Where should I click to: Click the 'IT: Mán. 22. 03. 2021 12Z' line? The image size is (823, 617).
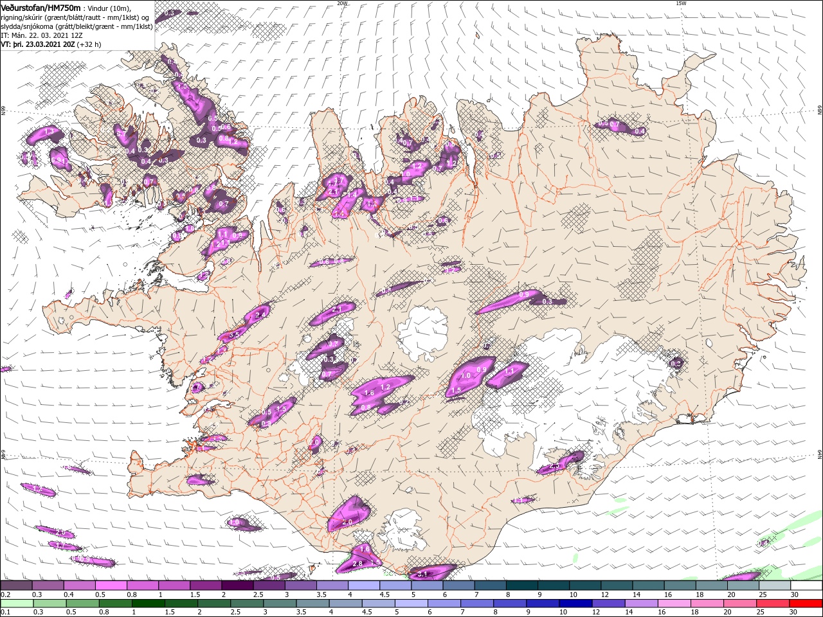coord(42,35)
